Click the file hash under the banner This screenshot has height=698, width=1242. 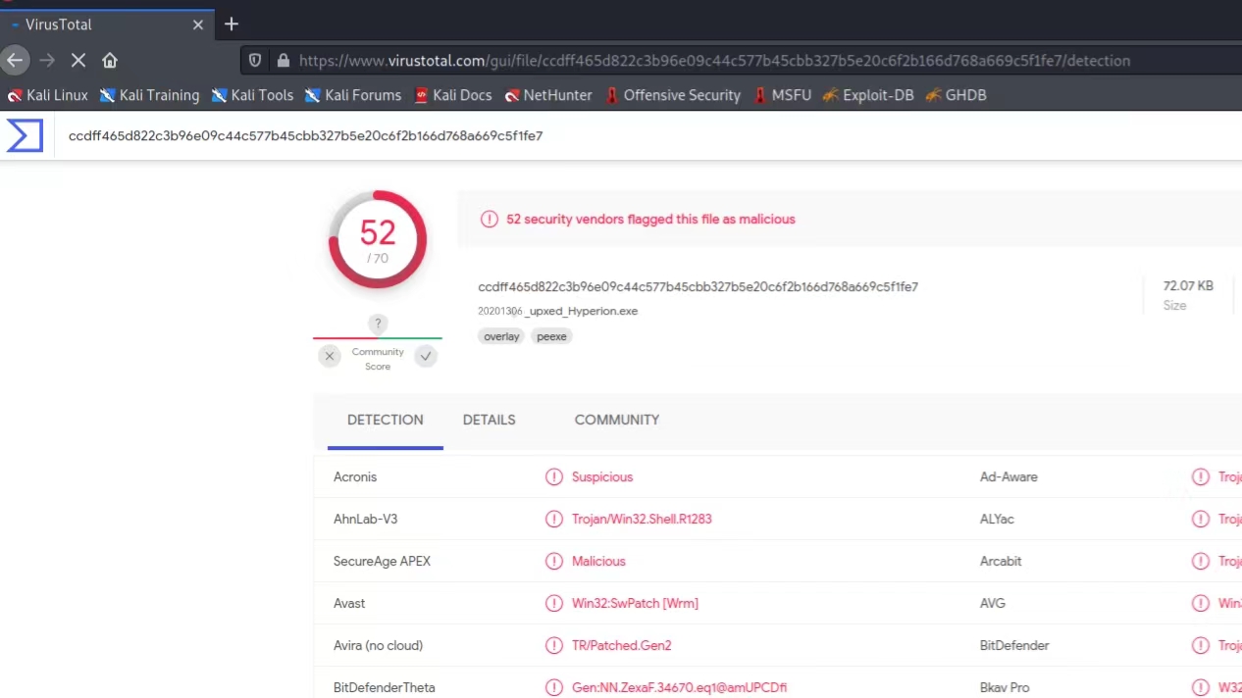698,286
